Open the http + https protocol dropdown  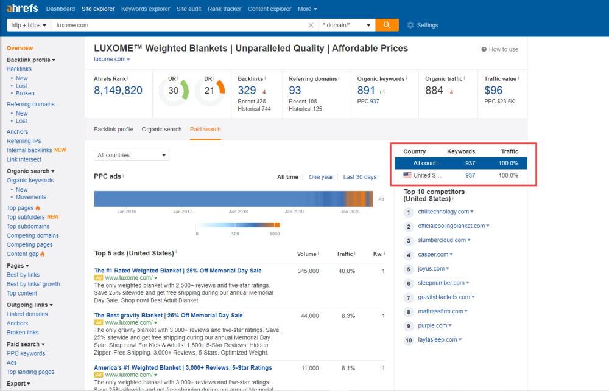[29, 25]
